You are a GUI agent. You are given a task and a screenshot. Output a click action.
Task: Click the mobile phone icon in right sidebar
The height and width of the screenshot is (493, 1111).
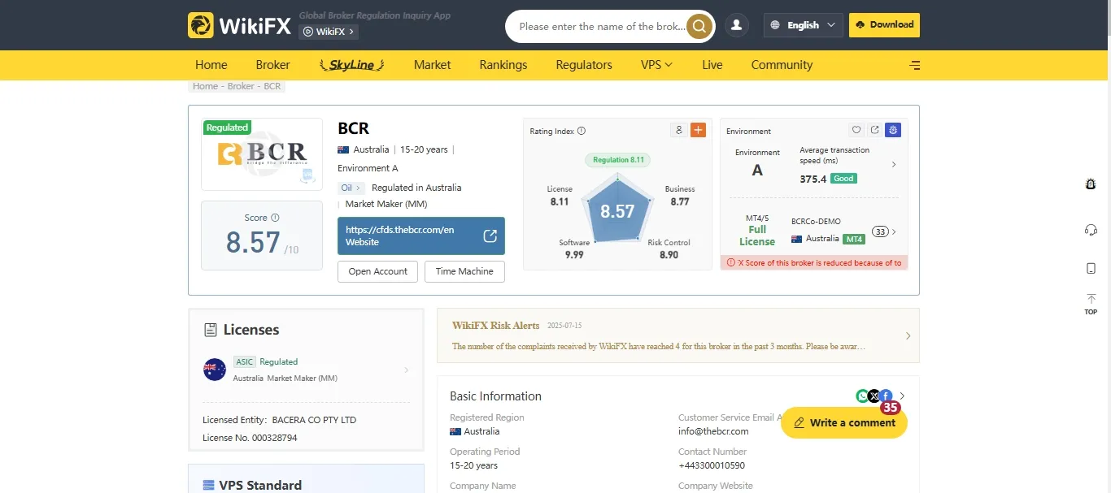click(x=1091, y=268)
